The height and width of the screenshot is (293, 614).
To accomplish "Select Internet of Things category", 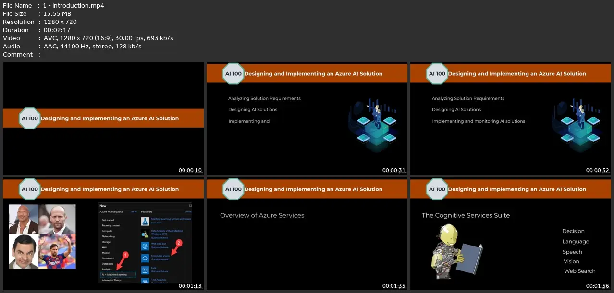I will point(111,280).
